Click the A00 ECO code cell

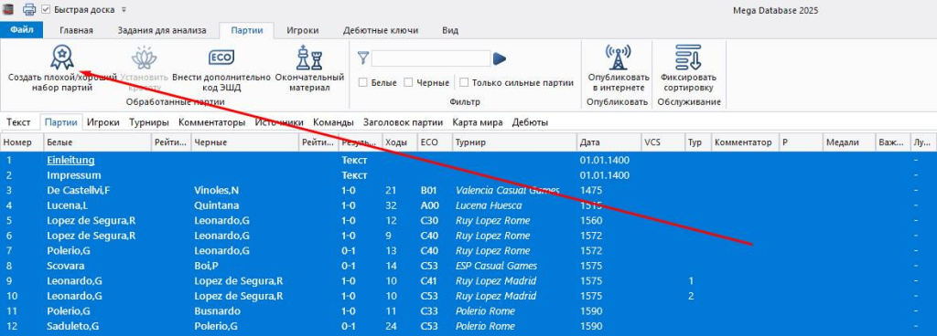click(x=429, y=205)
